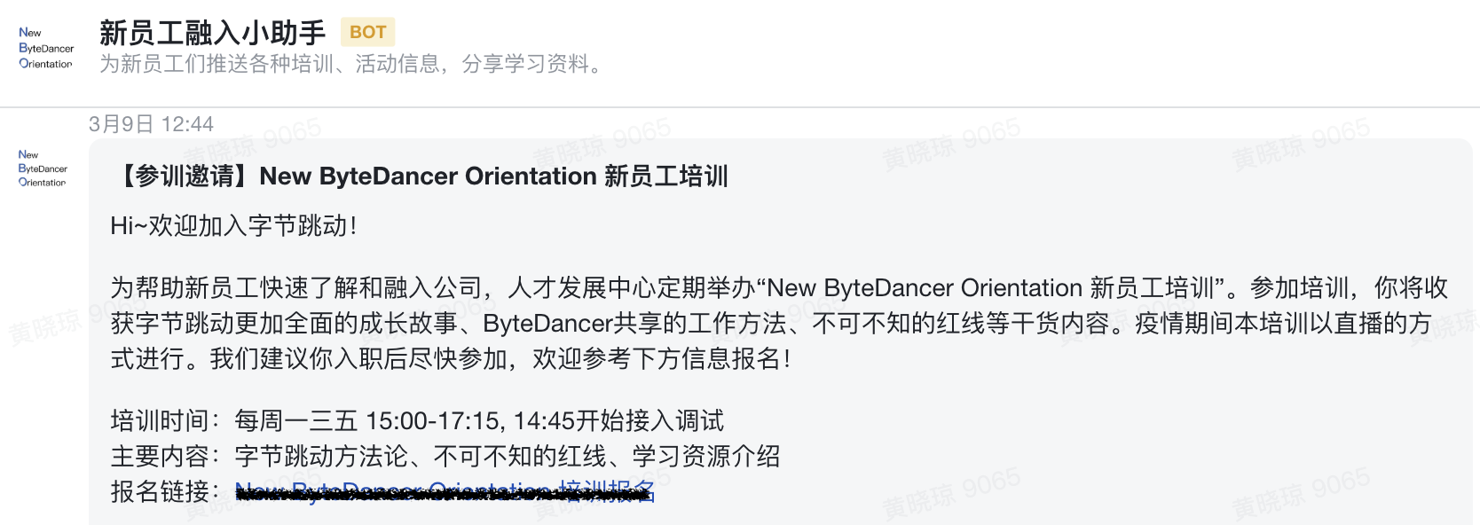Image resolution: width=1480 pixels, height=525 pixels.
Task: Click the 3月9日 12:44 timestamp
Action: coord(151,124)
